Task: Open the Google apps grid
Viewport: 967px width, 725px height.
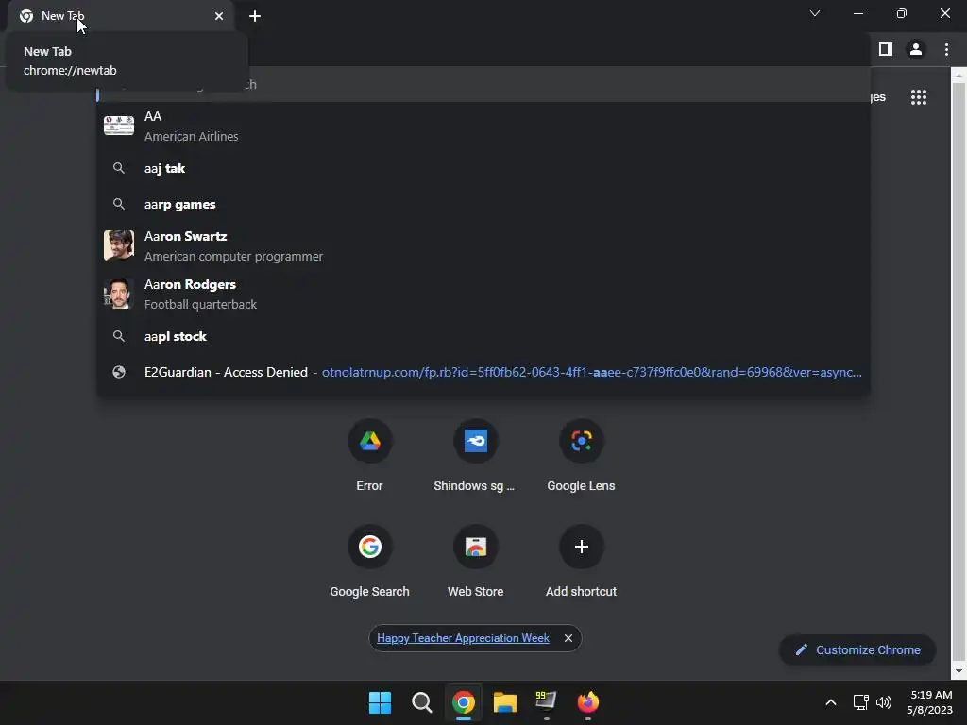Action: click(x=919, y=97)
